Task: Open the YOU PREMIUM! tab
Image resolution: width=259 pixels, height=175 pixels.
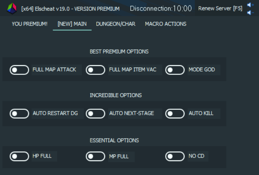Action: pos(29,24)
